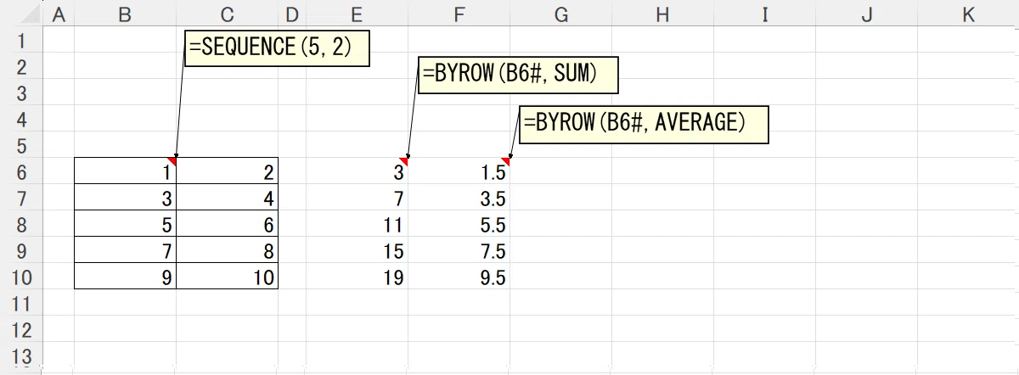Select cell F10 with average 9.5
Screen dimensions: 1019x375
[x=459, y=277]
